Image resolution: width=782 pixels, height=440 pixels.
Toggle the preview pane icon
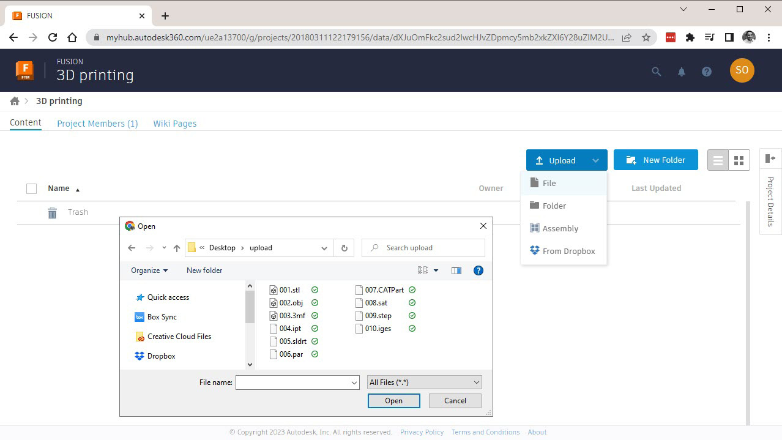(456, 270)
